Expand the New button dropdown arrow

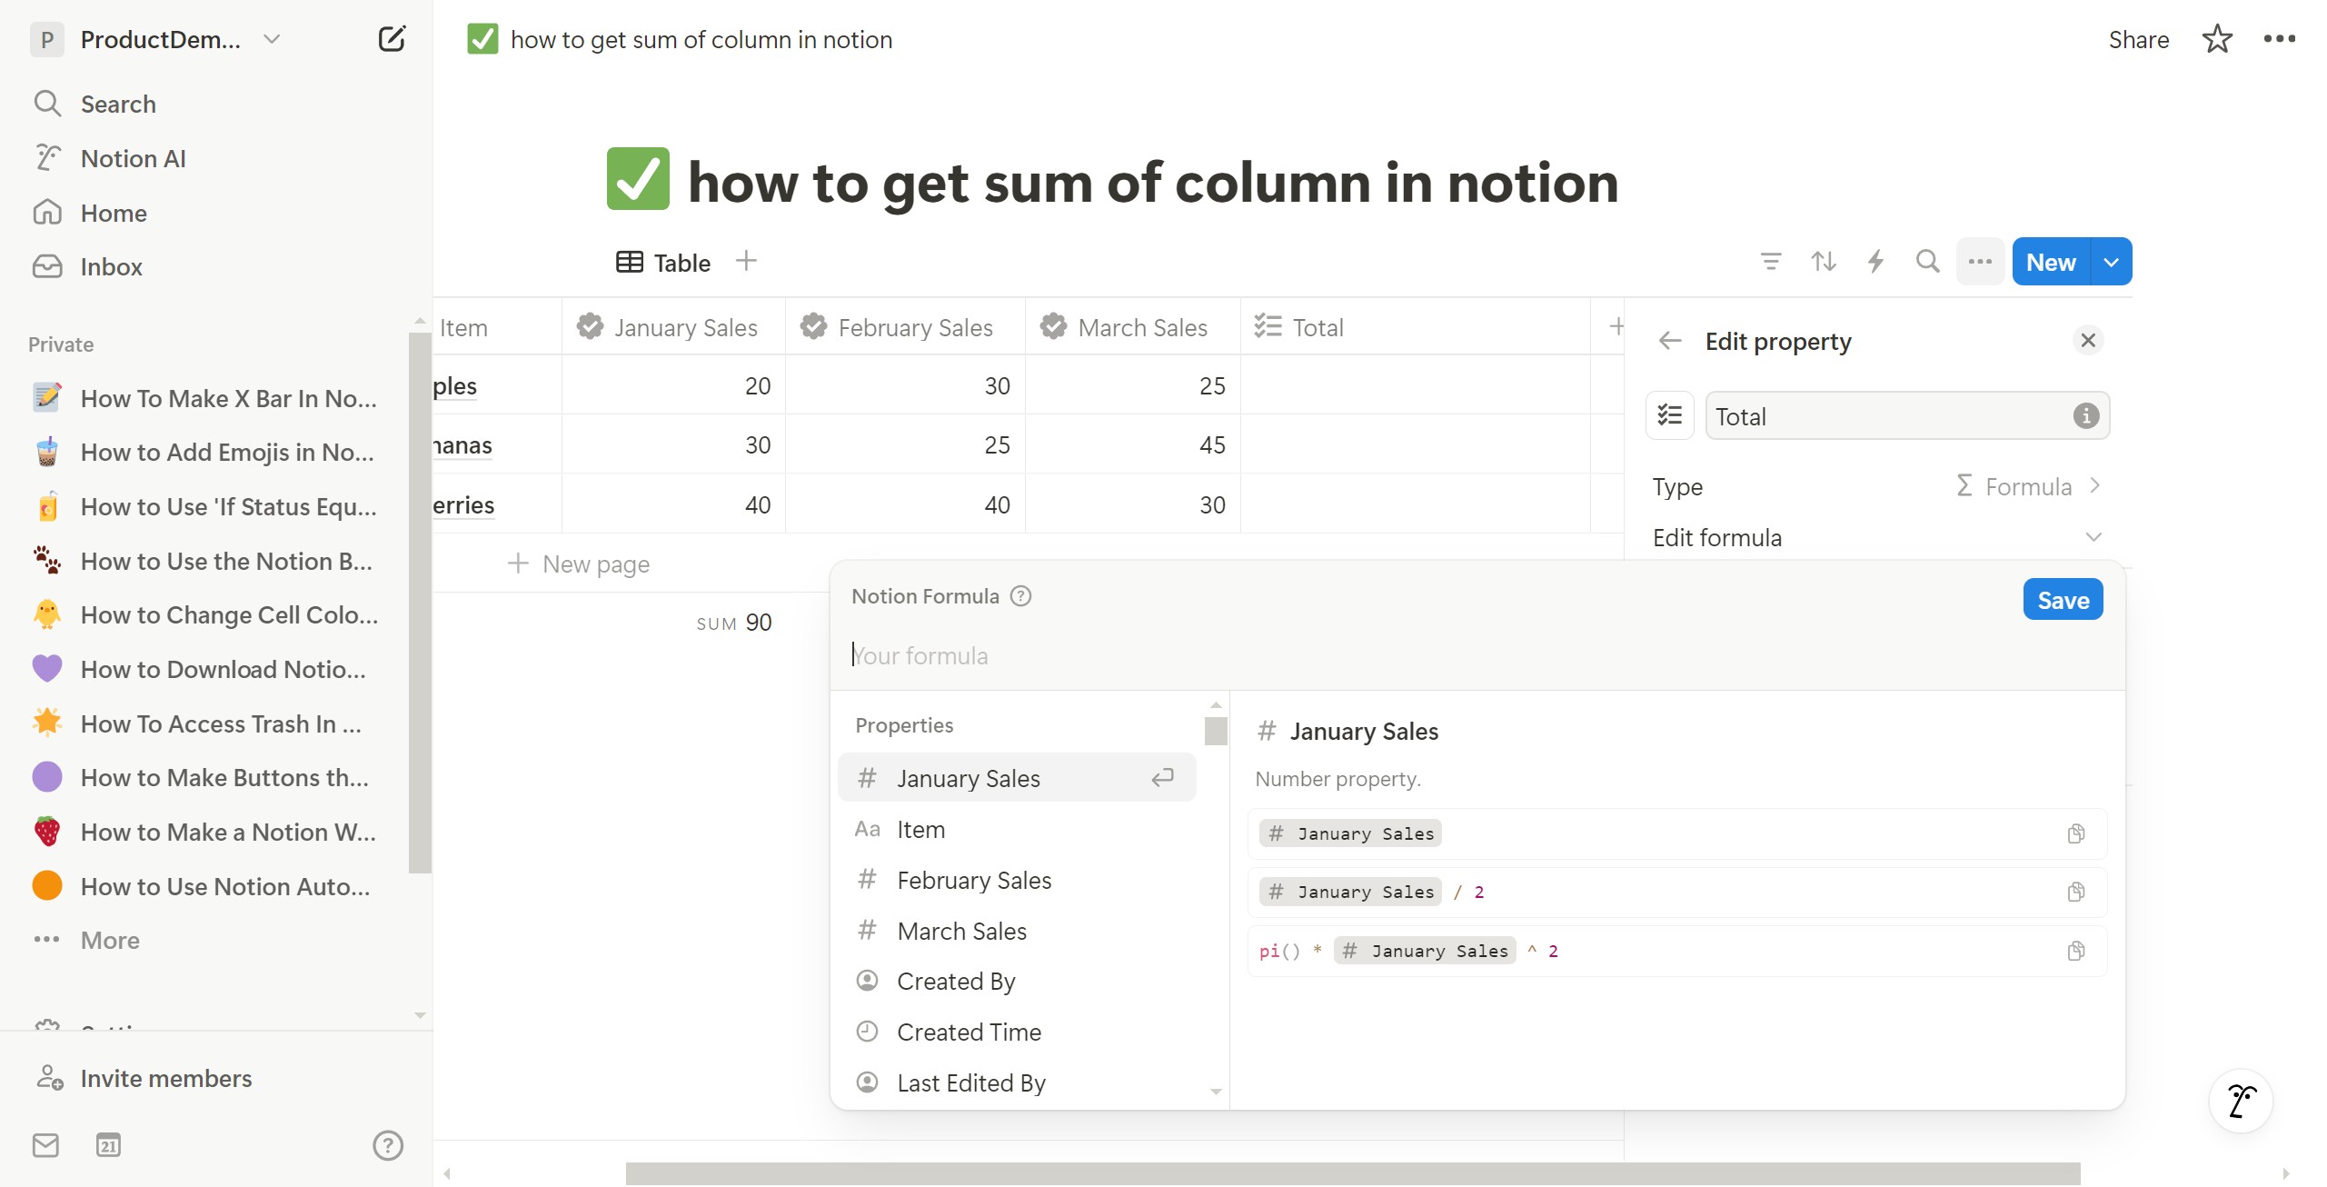(x=2111, y=262)
